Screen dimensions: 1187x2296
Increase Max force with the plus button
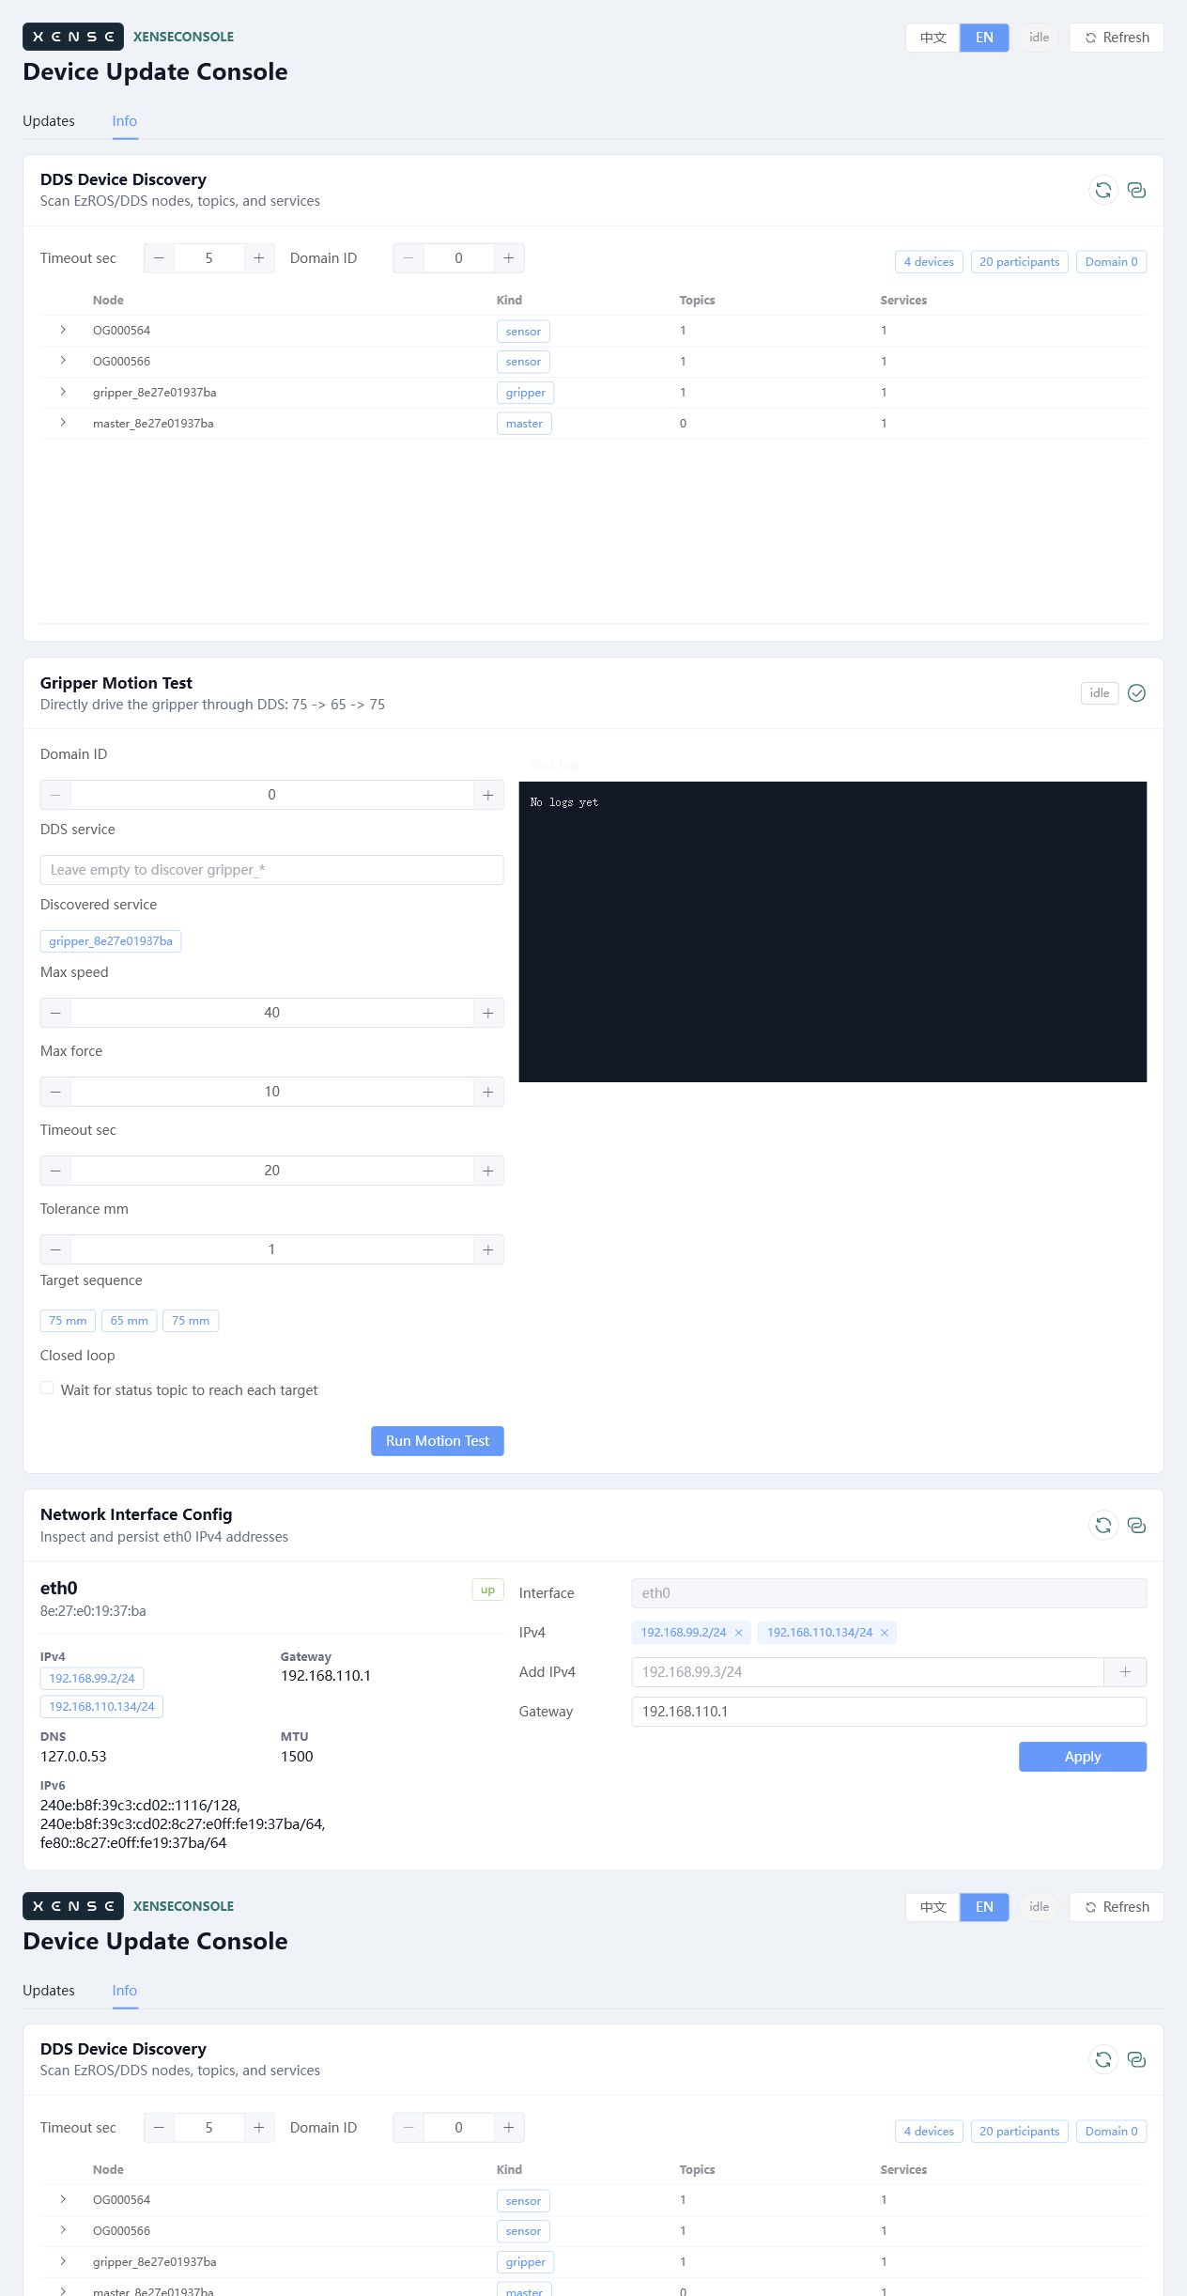pyautogui.click(x=488, y=1092)
